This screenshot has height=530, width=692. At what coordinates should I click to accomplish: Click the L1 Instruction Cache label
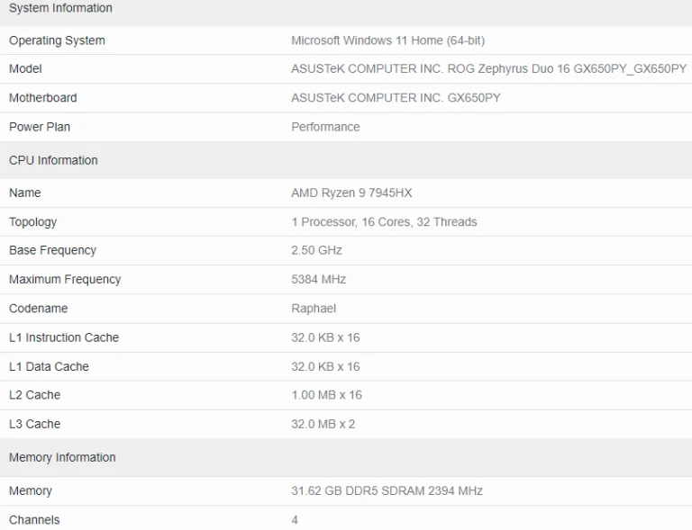63,337
